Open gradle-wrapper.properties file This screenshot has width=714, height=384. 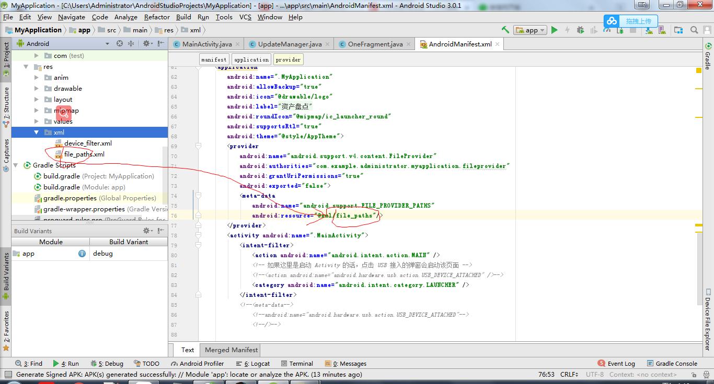[100, 209]
